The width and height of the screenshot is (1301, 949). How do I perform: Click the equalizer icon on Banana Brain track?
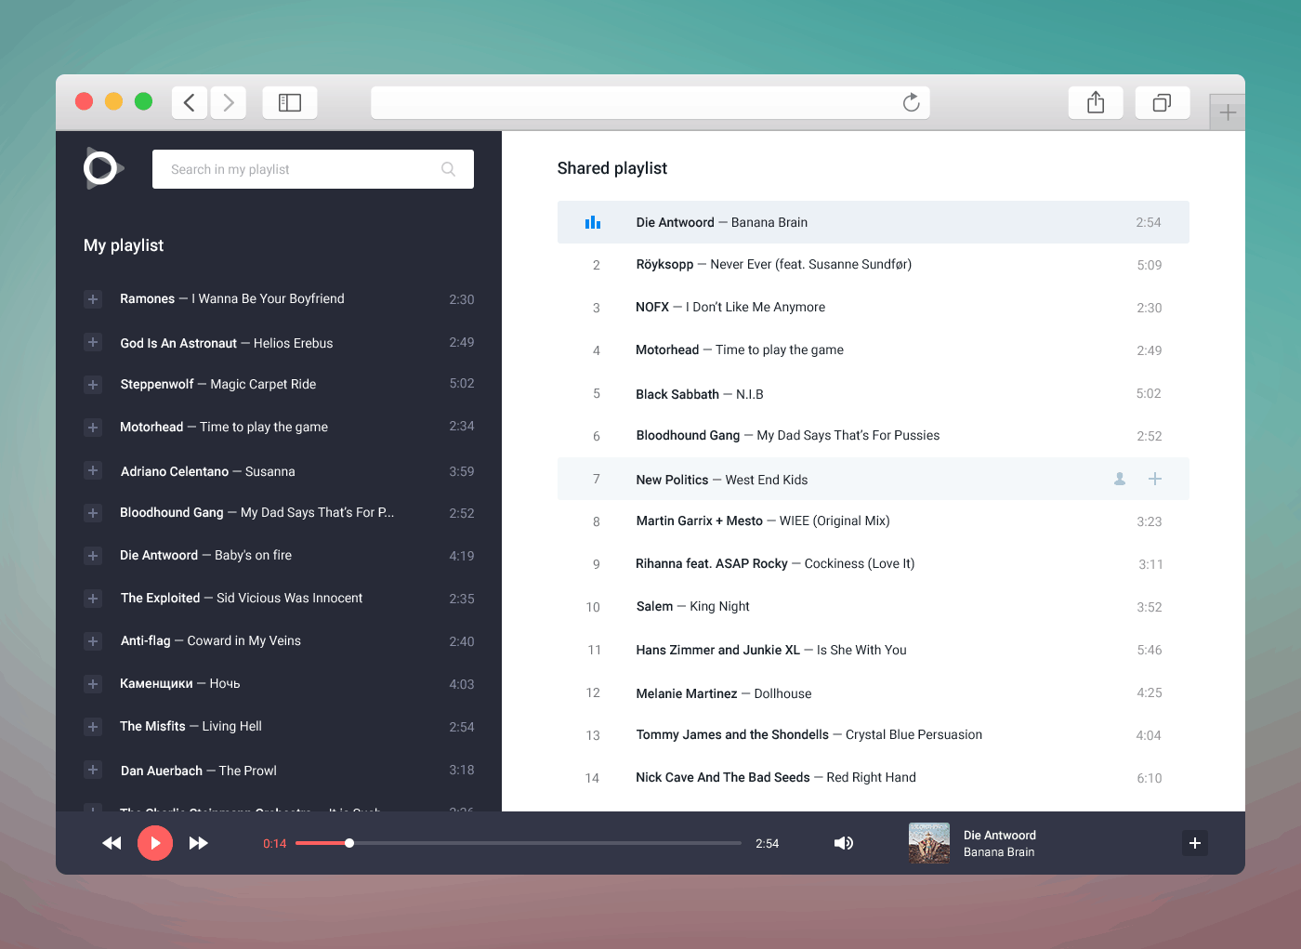point(593,222)
